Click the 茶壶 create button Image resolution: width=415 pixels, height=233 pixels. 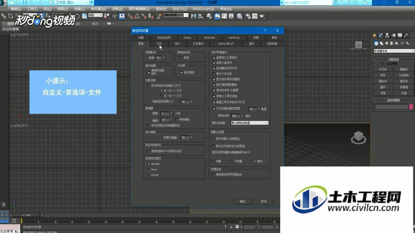(383, 93)
